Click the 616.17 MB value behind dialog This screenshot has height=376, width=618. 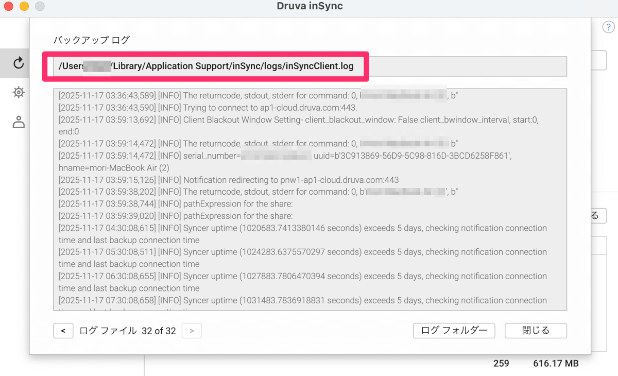[556, 364]
